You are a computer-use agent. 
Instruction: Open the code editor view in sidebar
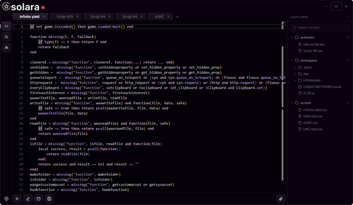coord(6,26)
